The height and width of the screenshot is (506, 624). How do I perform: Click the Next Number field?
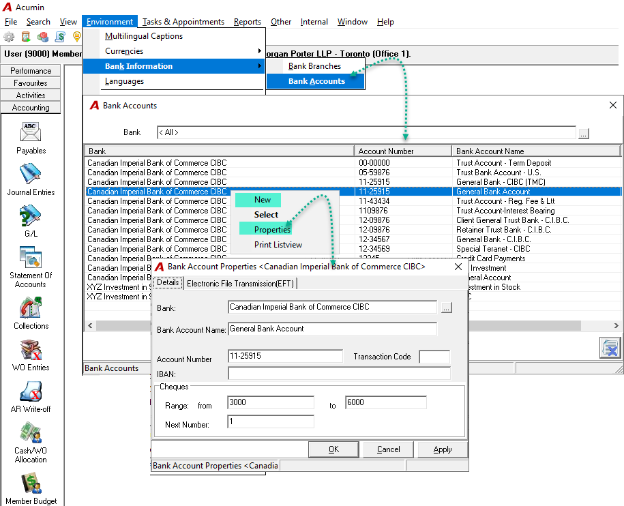[x=271, y=421]
